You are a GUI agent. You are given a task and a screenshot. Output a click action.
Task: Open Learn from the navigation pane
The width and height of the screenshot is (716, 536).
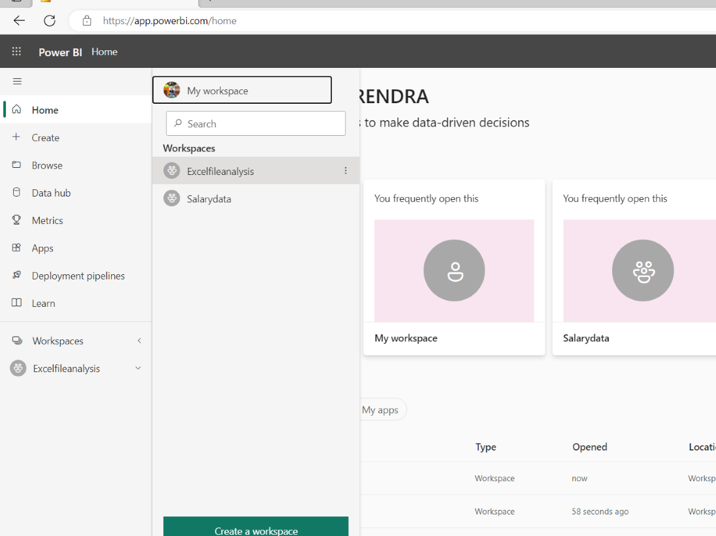coord(76,304)
